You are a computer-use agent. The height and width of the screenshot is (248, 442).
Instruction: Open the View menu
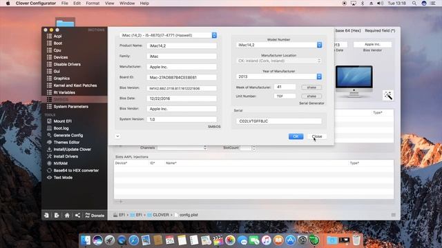point(109,3)
